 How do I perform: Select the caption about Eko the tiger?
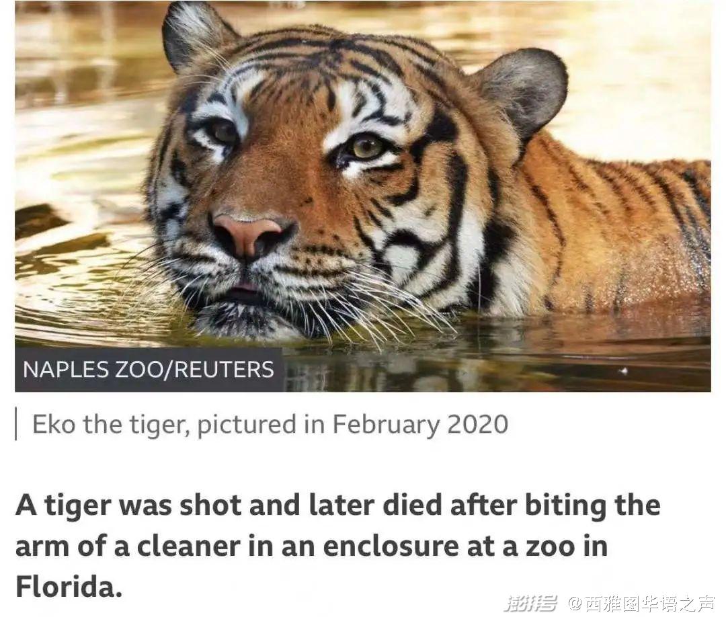point(270,425)
